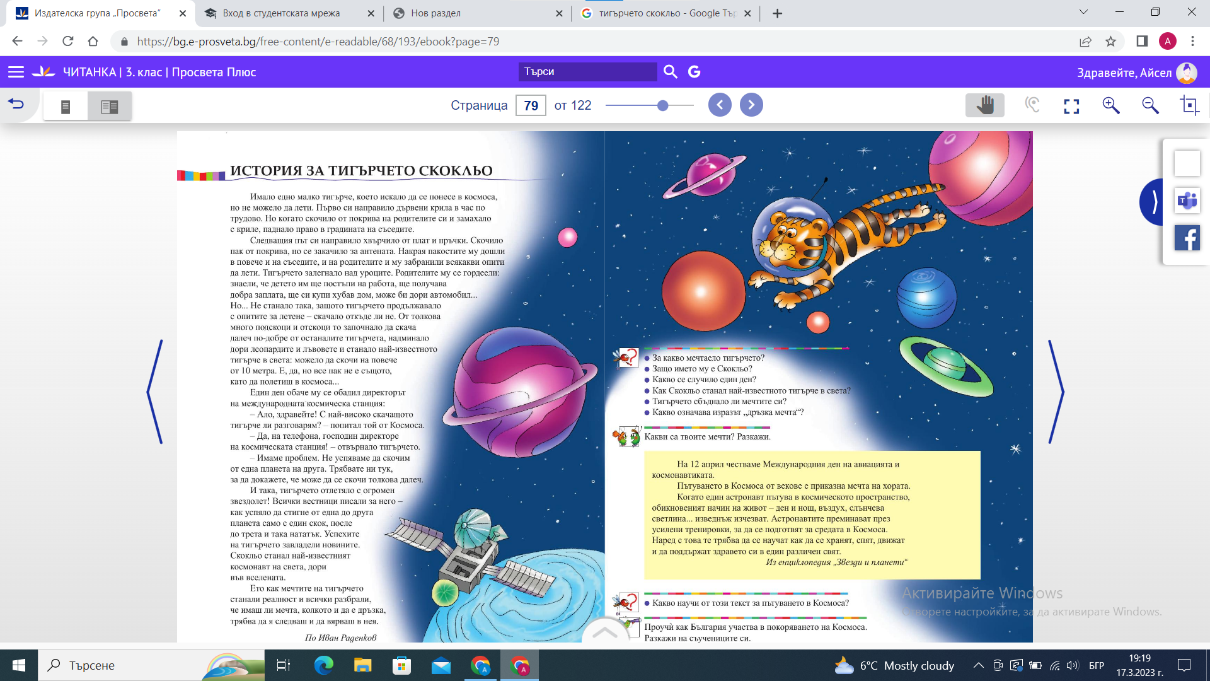Collapse the side share panel arrow
Screen dimensions: 1210x681
pos(1152,202)
